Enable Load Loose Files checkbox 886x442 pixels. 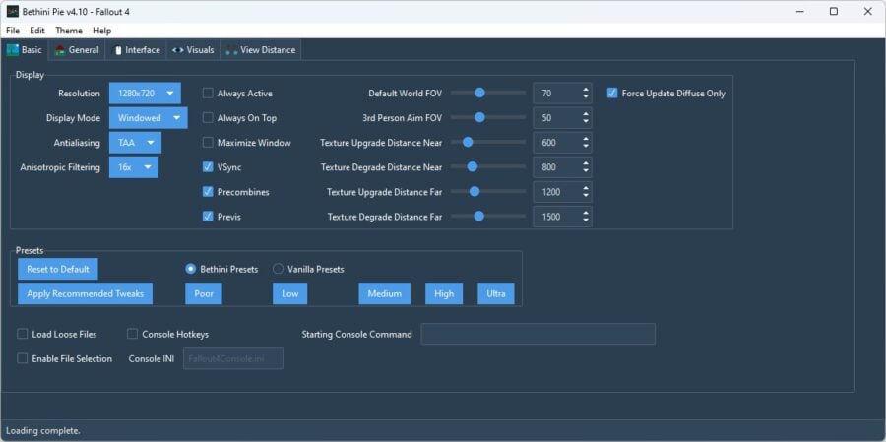(x=23, y=334)
